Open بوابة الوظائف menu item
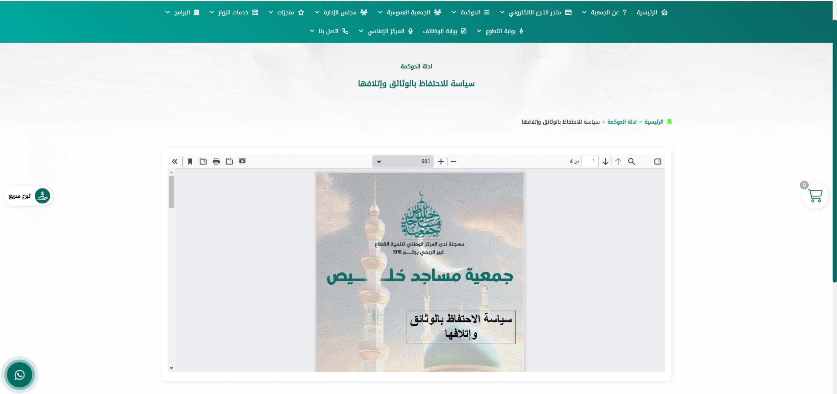 [x=445, y=31]
